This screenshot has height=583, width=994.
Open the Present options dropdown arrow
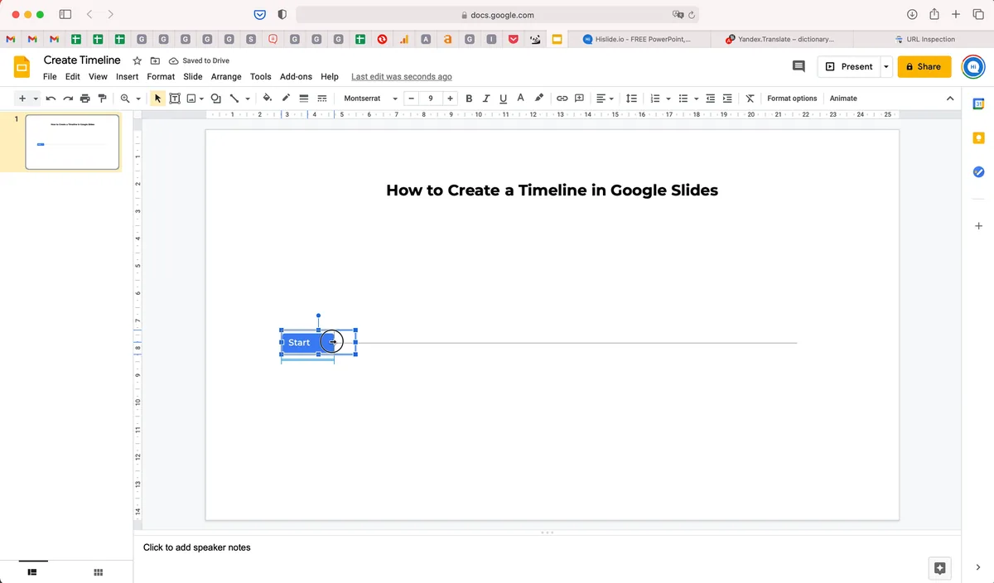[886, 66]
